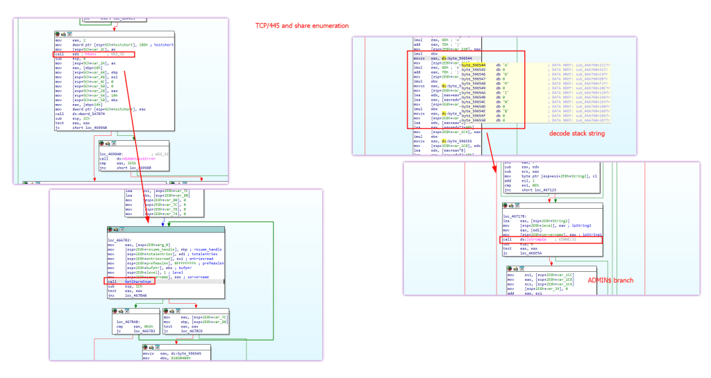Select the call ds:lstrcmpiW line

point(551,239)
